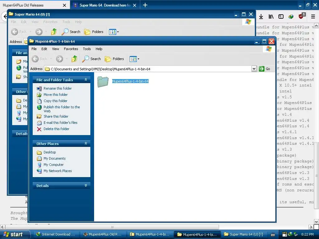Click Search in Super Mario 64 window toolbar

pyautogui.click(x=71, y=32)
